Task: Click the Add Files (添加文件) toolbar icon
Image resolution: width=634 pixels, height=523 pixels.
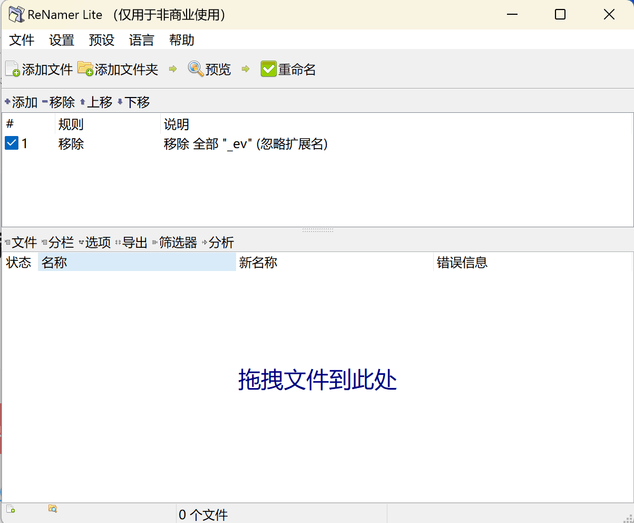Action: pyautogui.click(x=13, y=69)
